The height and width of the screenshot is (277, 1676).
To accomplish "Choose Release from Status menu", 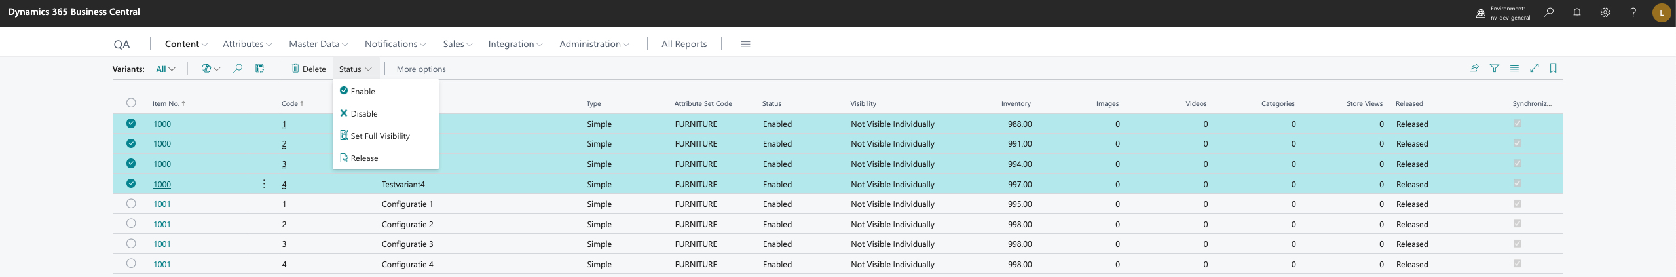I will click(385, 158).
